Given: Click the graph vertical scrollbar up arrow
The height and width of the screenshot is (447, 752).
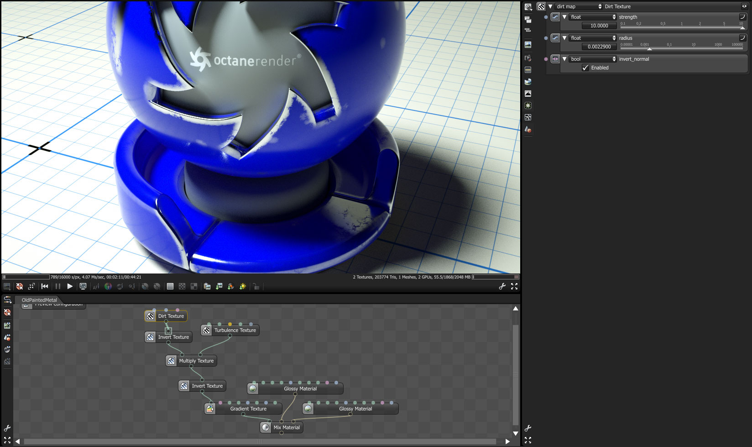Looking at the screenshot, I should click(x=516, y=309).
